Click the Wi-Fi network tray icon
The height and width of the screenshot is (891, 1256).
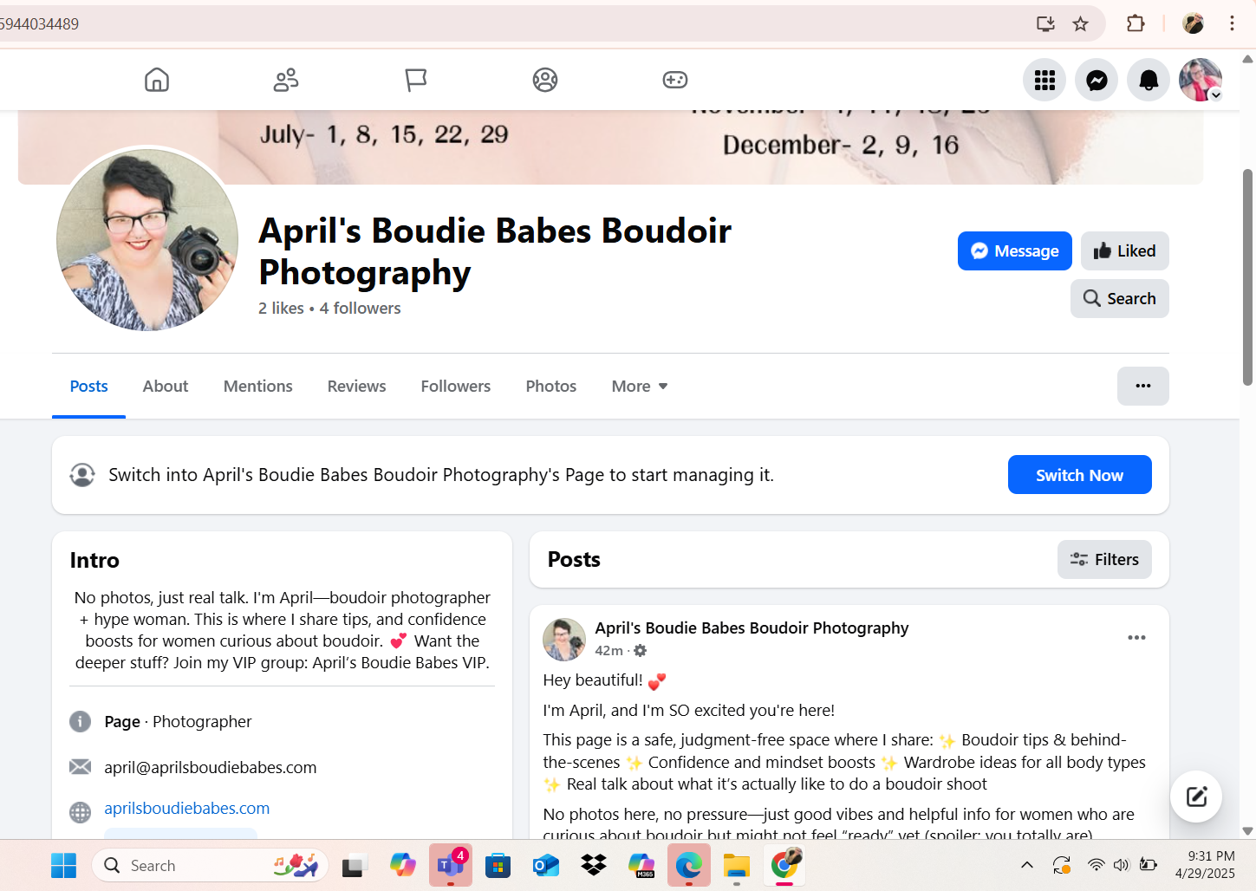click(x=1097, y=865)
